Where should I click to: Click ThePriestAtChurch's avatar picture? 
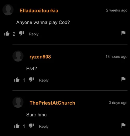tap(18, 102)
